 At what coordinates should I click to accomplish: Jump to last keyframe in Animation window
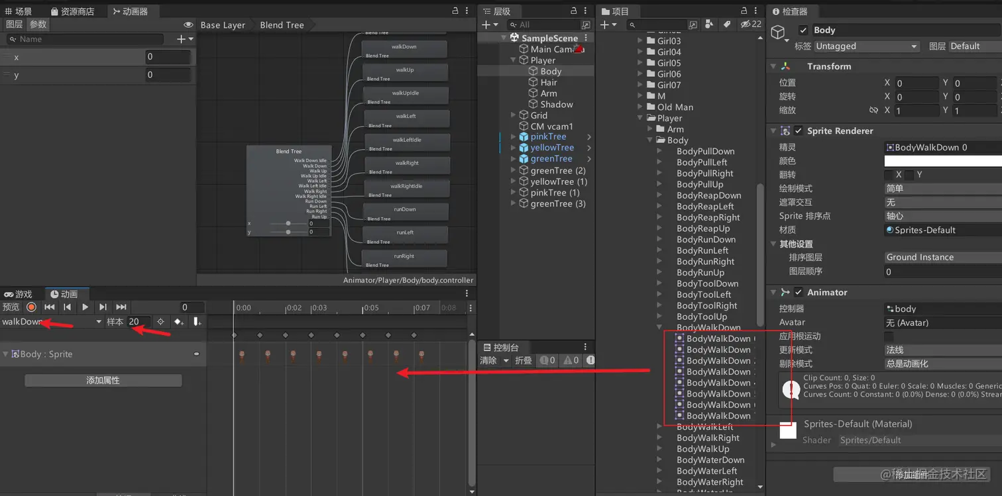(x=121, y=307)
